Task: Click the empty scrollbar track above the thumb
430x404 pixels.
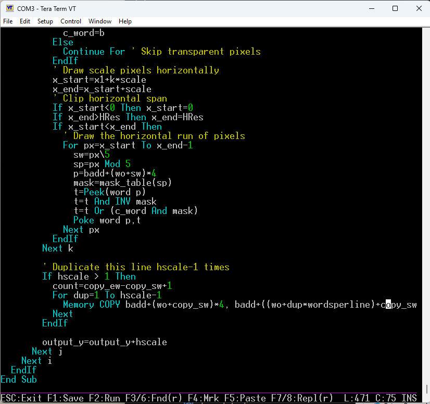Action: [426, 208]
